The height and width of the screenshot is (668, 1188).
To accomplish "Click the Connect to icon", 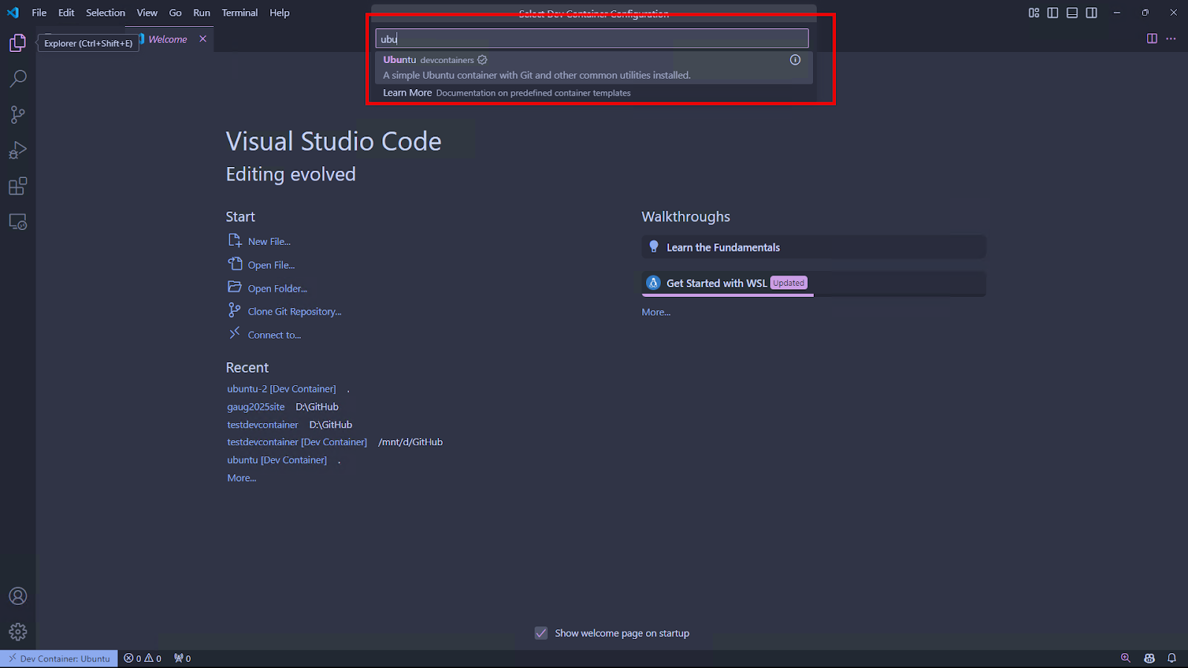I will (235, 333).
